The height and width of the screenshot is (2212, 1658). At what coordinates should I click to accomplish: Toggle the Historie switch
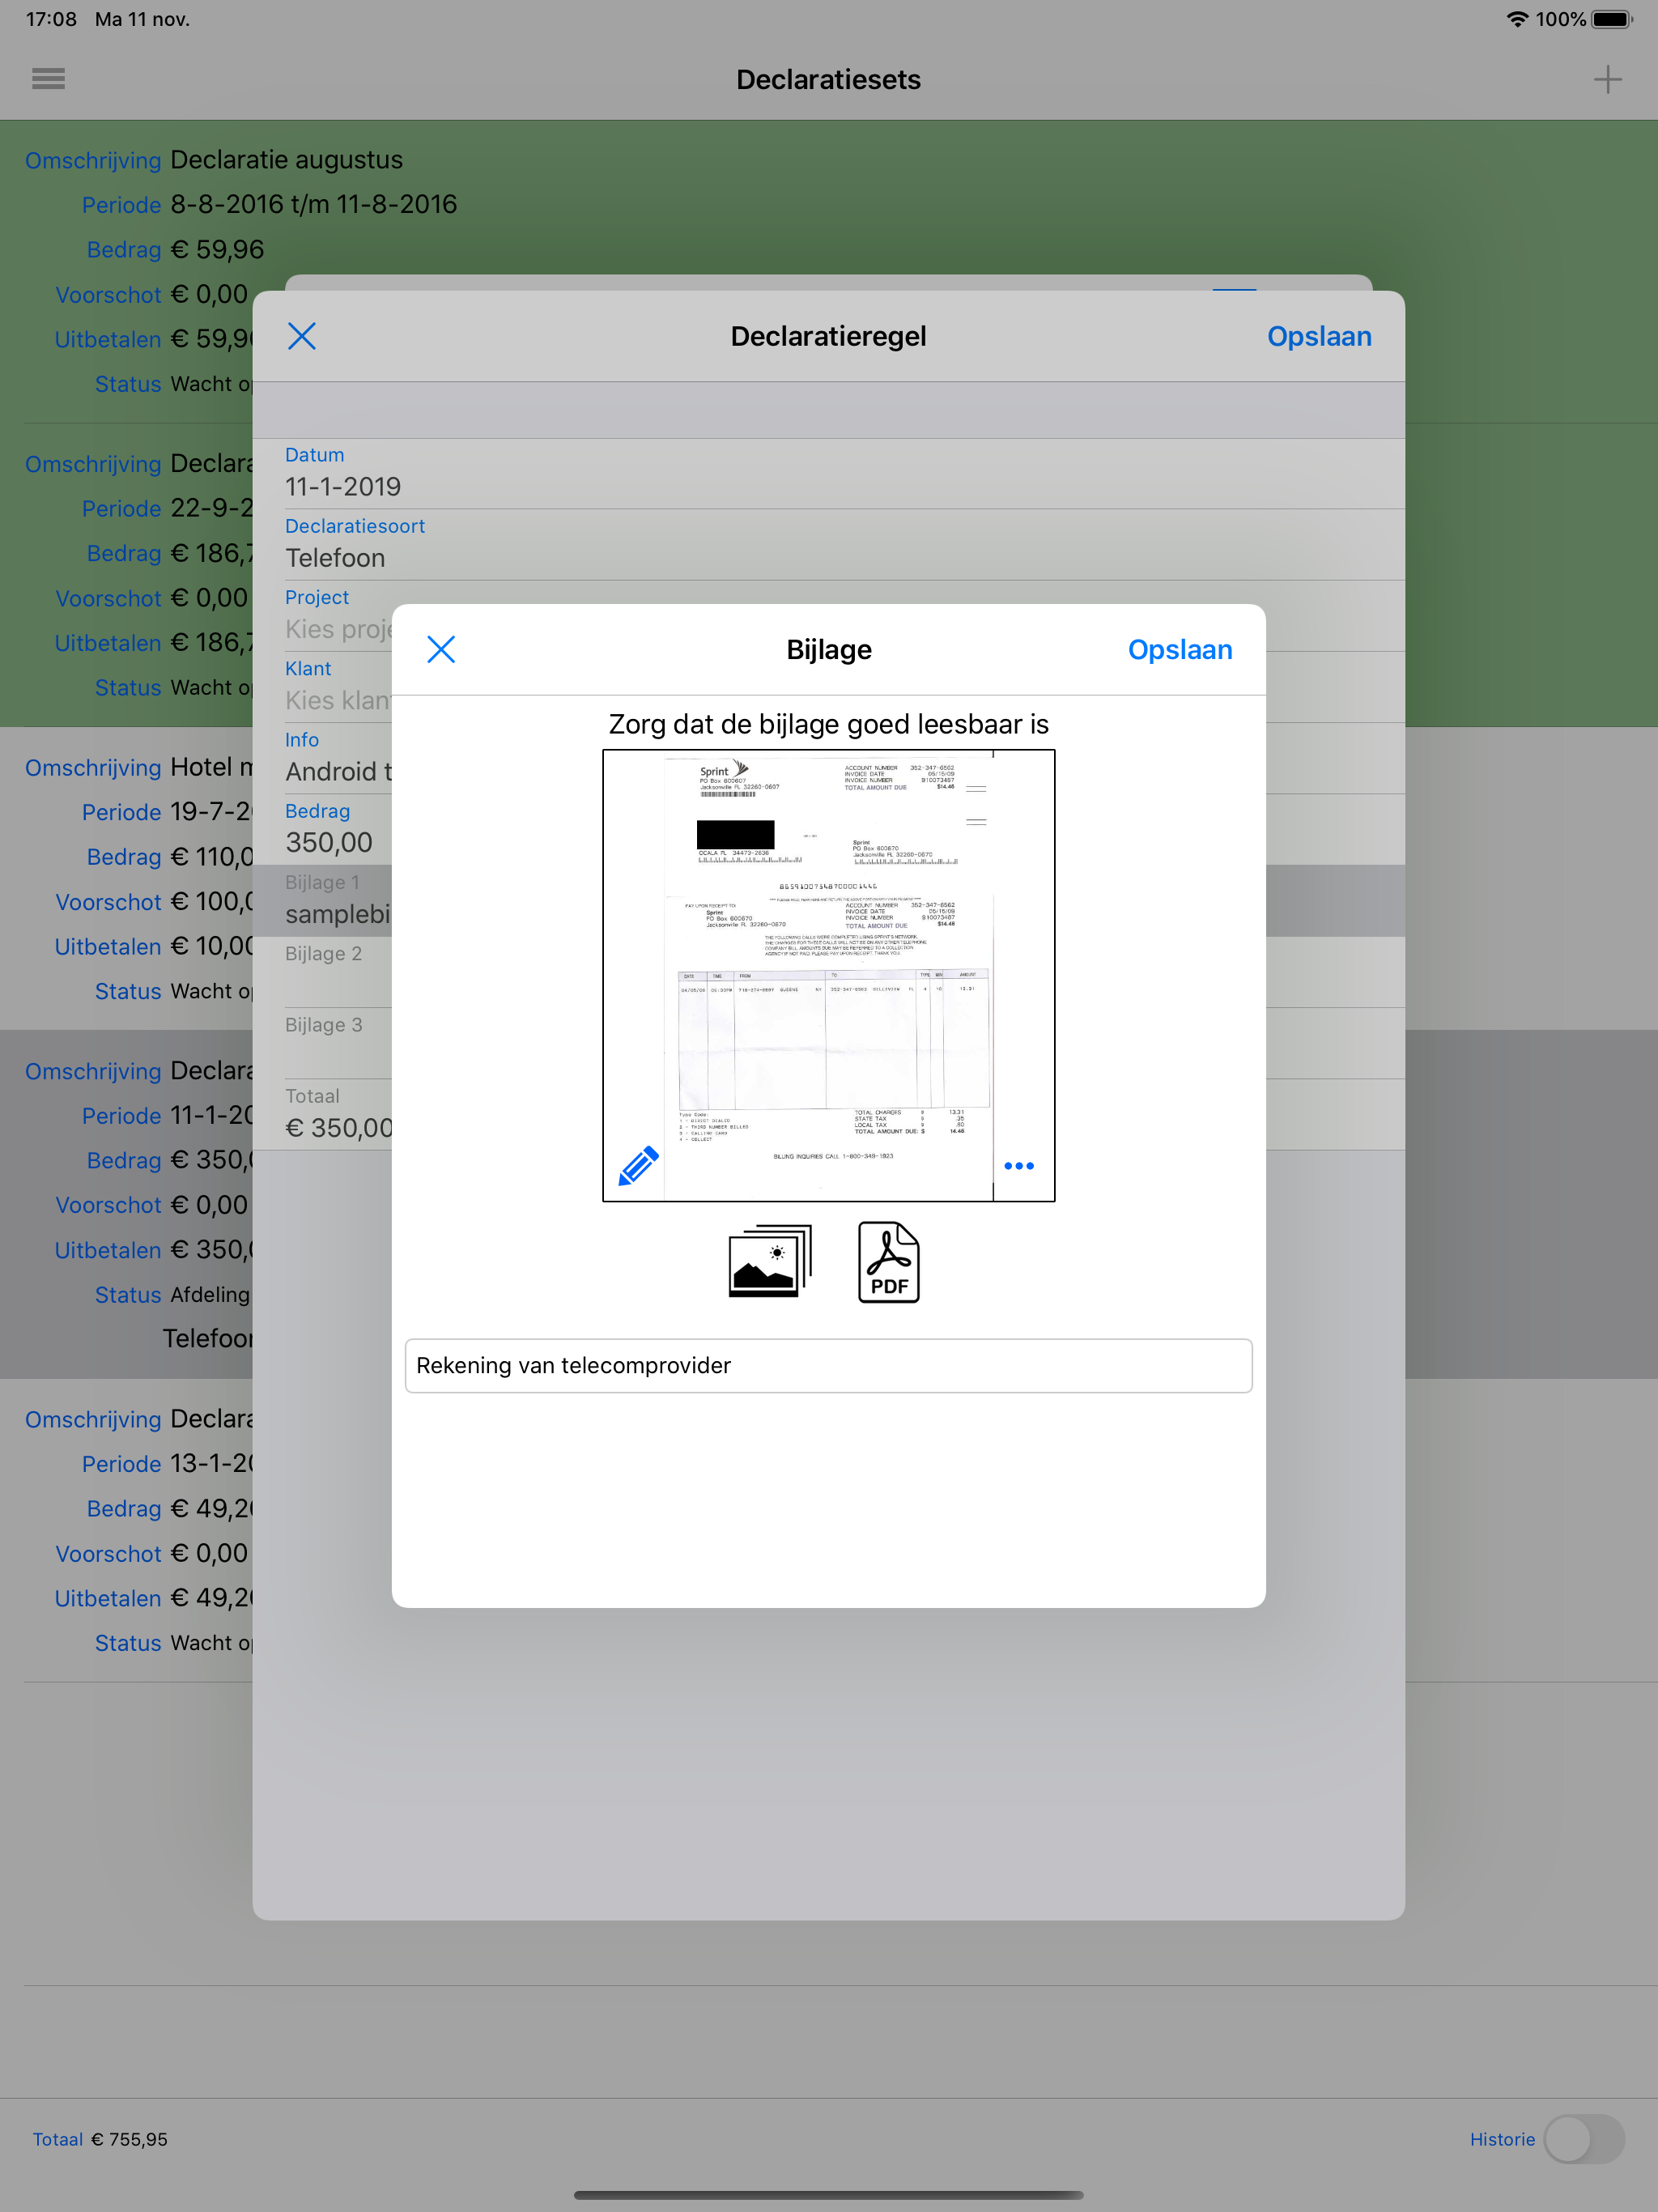click(x=1584, y=2139)
